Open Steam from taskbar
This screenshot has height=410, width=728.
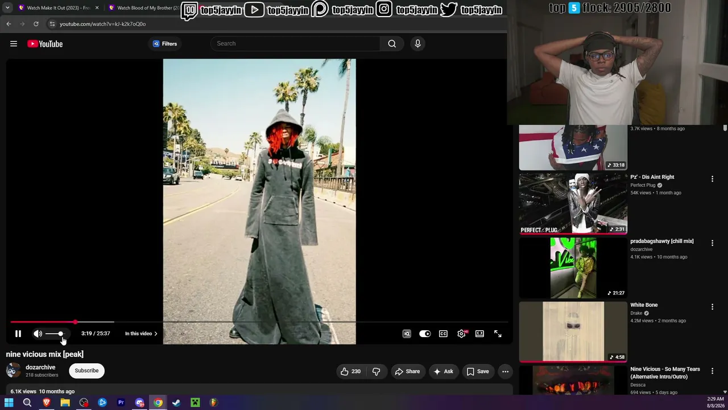pos(176,403)
